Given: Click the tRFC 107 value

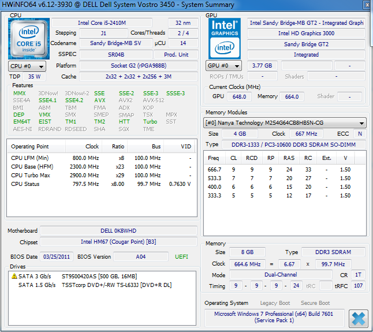Looking at the screenshot, I should click(358, 286).
